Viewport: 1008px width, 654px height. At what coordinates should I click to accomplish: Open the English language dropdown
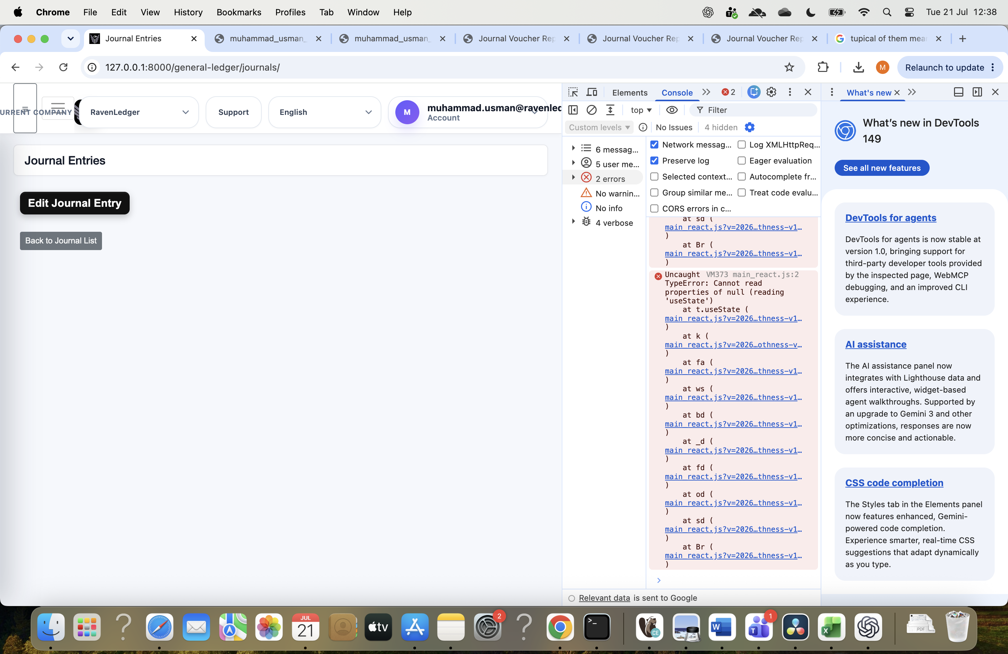[x=325, y=112]
